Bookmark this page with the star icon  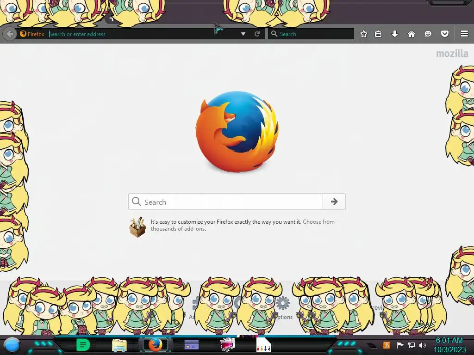coord(364,34)
